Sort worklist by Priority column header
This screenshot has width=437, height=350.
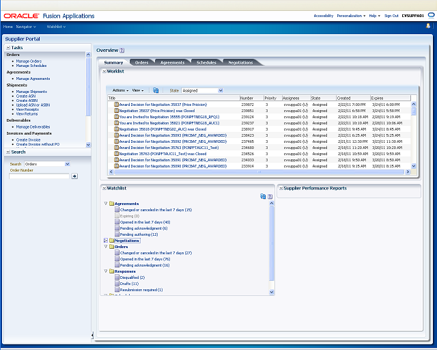point(272,98)
